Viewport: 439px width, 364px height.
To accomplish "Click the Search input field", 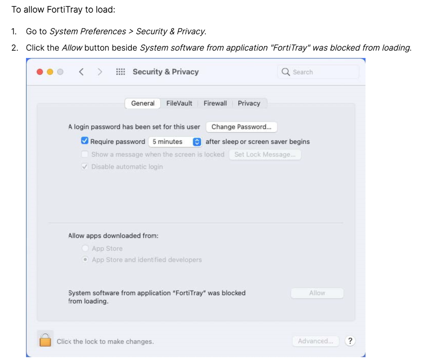I will tap(323, 72).
